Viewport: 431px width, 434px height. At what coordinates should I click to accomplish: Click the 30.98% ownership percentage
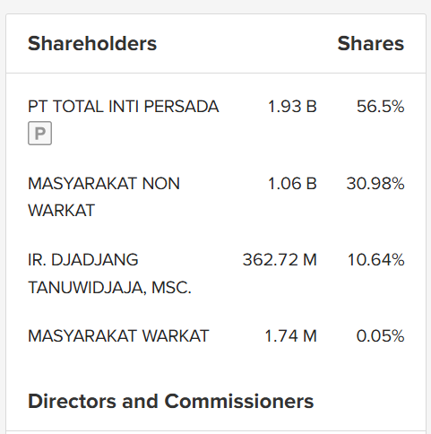pyautogui.click(x=375, y=183)
